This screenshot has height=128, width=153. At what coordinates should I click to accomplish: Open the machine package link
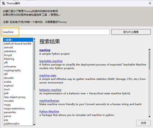pyautogui.click(x=45, y=50)
